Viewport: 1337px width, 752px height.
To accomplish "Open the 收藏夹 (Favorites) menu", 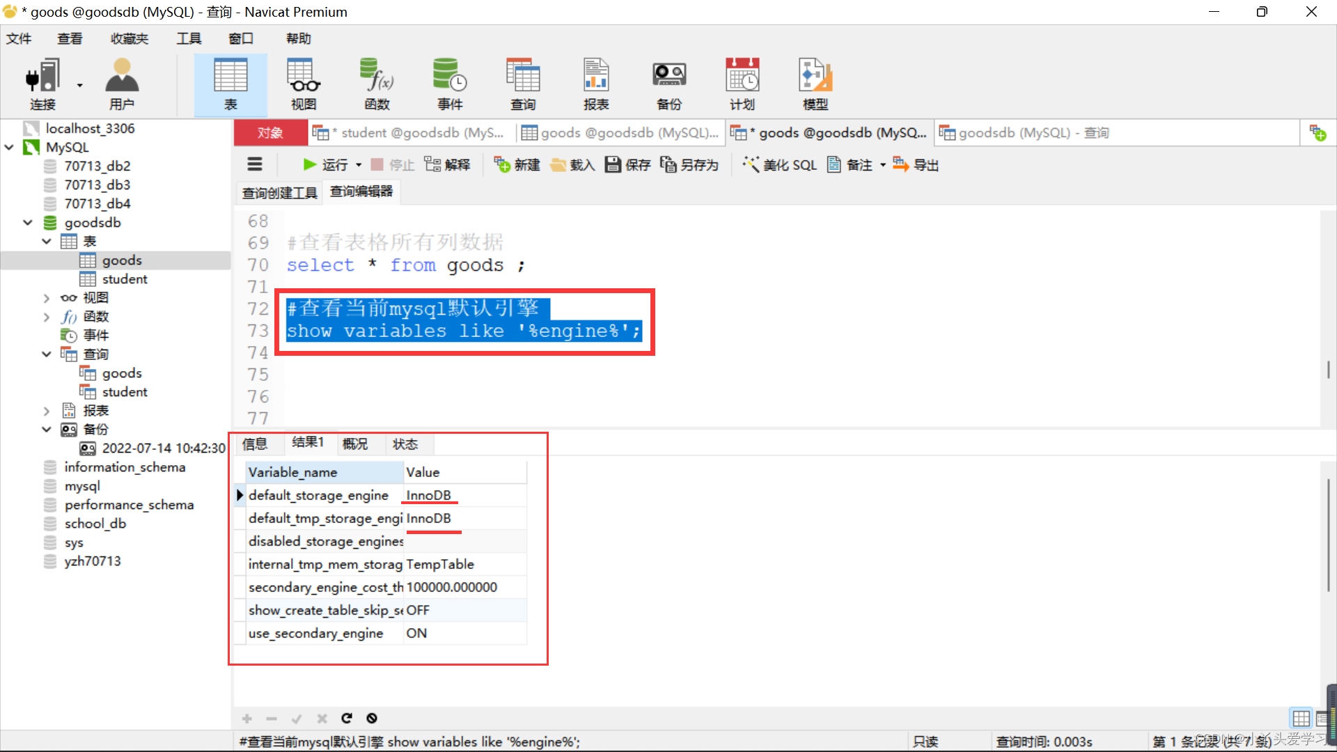I will (x=130, y=38).
